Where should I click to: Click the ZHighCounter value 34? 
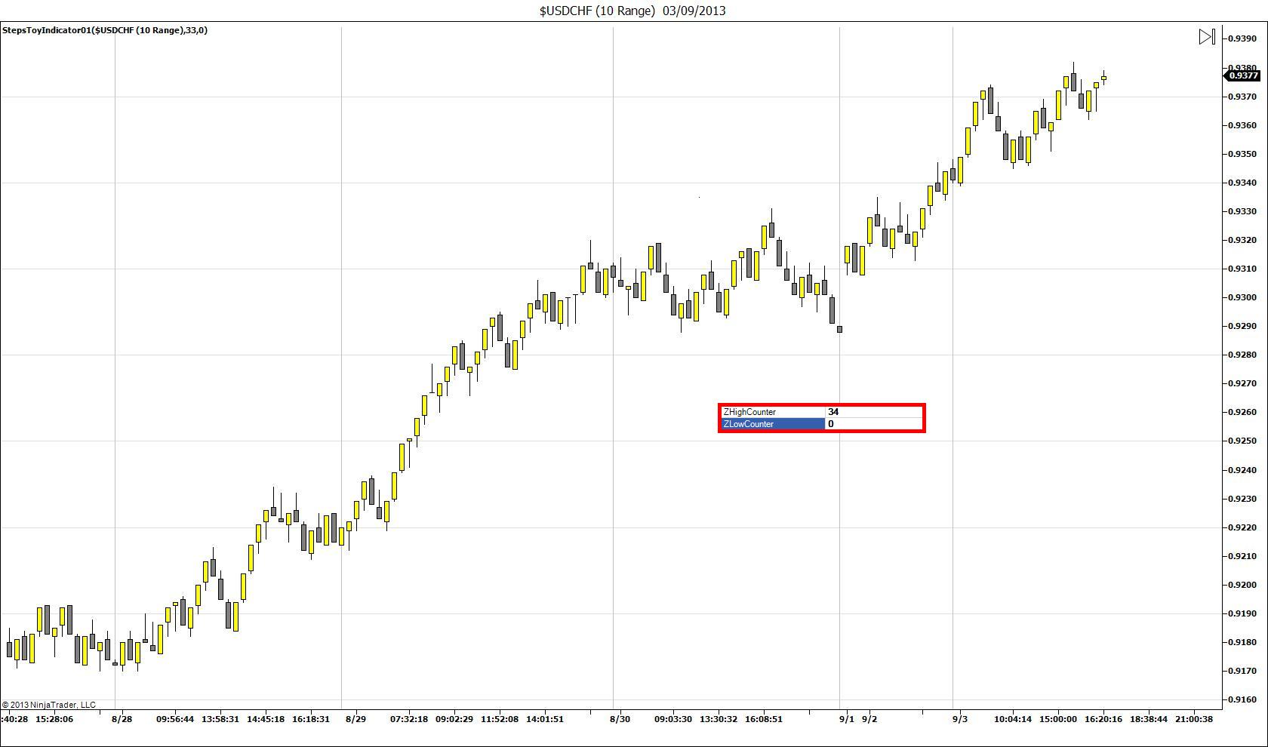833,412
